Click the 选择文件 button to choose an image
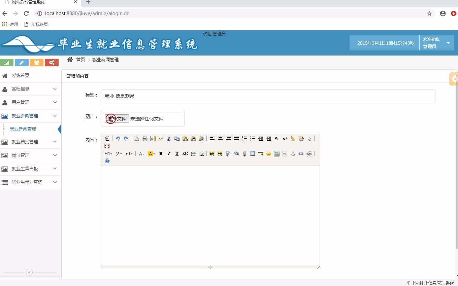458x286 pixels. point(117,118)
